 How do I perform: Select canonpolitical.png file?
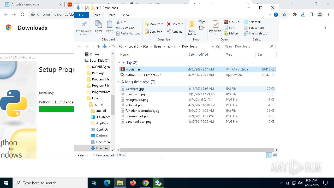[197, 122]
